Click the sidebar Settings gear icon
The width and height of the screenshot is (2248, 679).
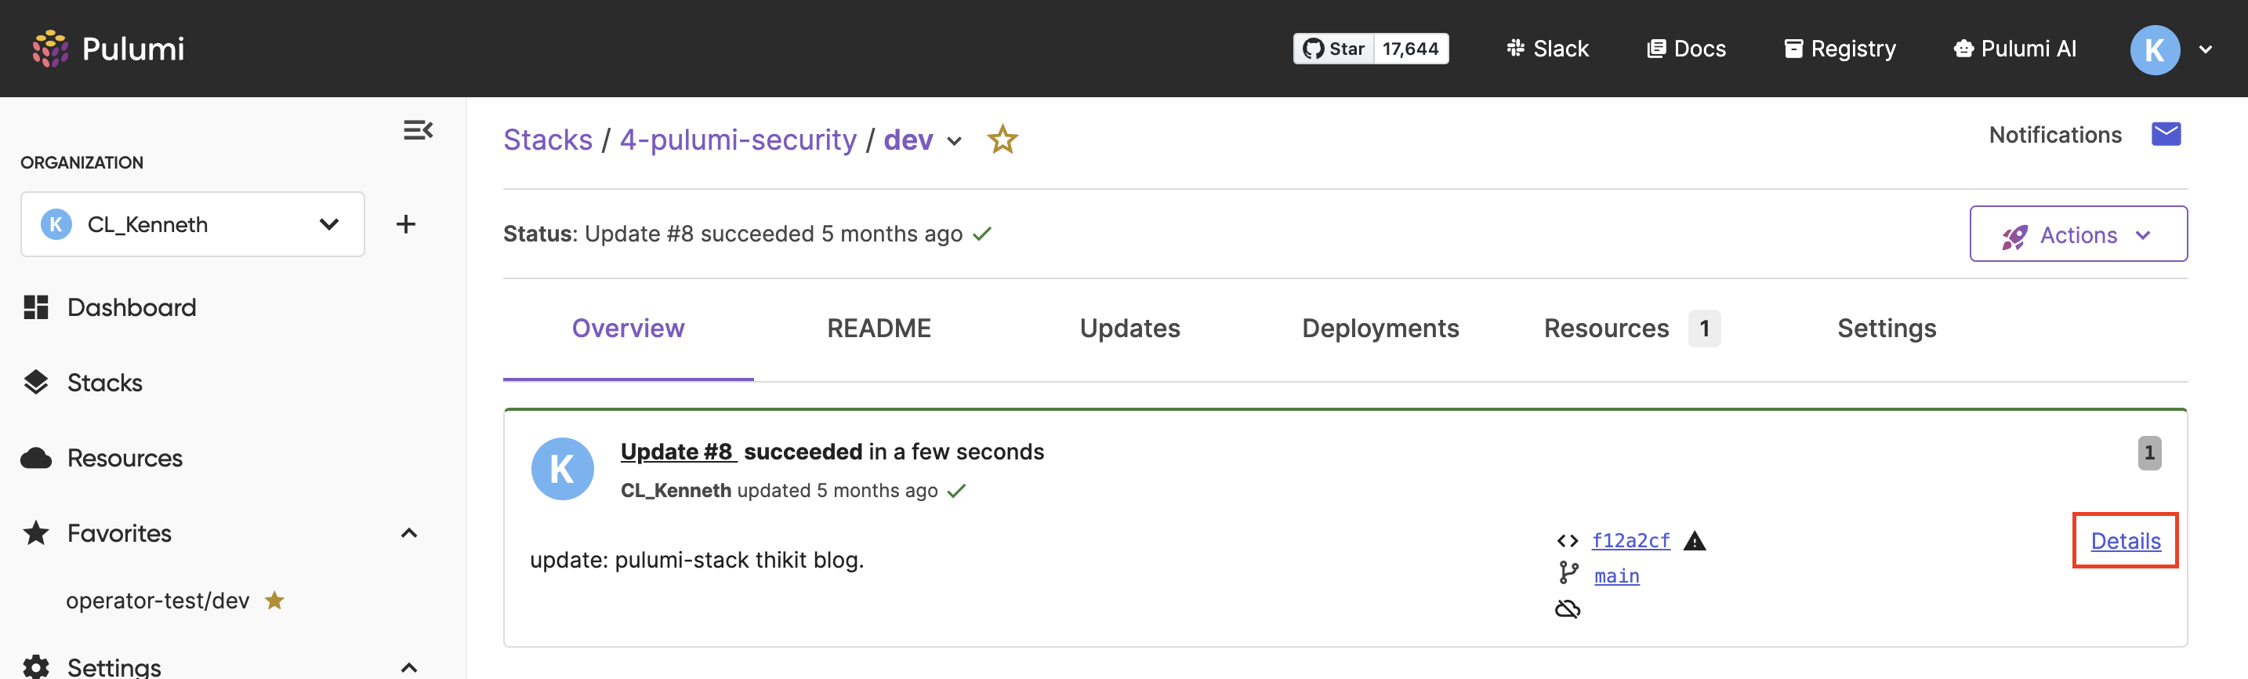pos(36,666)
